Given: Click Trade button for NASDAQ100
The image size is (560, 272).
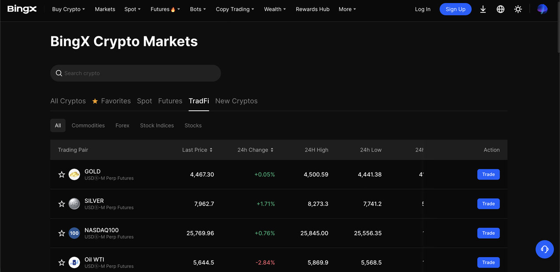Looking at the screenshot, I should [x=488, y=233].
